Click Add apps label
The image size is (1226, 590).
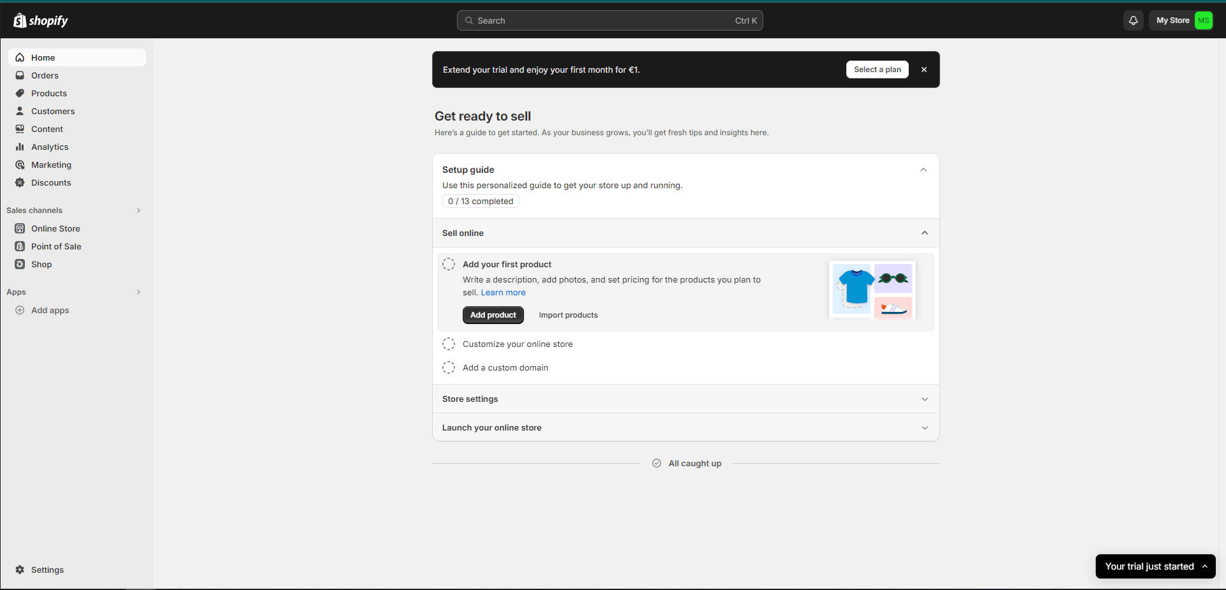pyautogui.click(x=50, y=310)
